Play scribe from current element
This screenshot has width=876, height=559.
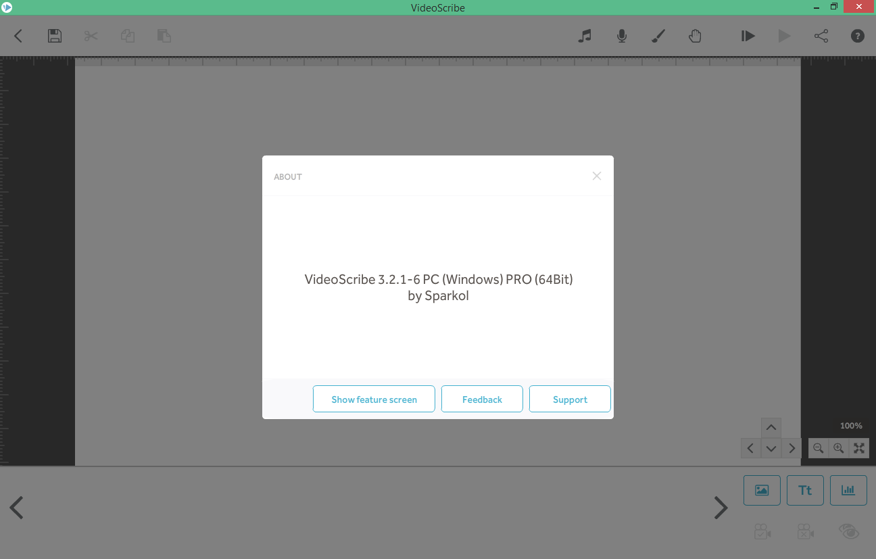(784, 36)
